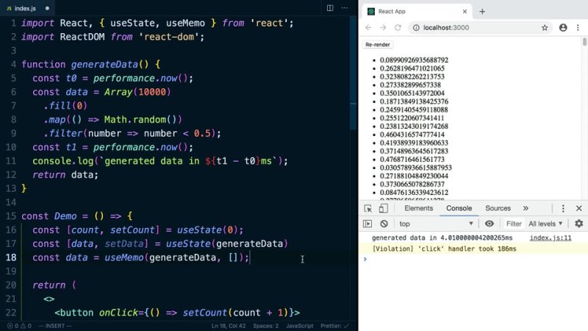Clear the console
The image size is (588, 331).
[x=384, y=224]
